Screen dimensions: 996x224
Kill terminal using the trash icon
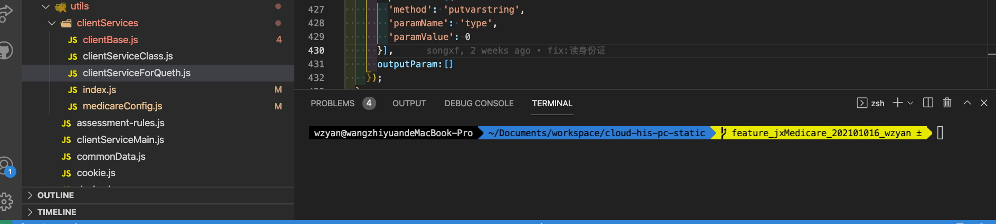pyautogui.click(x=947, y=103)
